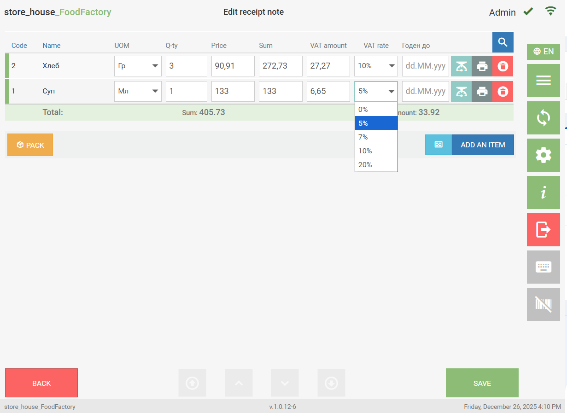Choose 7% from the VAT options

pyautogui.click(x=376, y=137)
